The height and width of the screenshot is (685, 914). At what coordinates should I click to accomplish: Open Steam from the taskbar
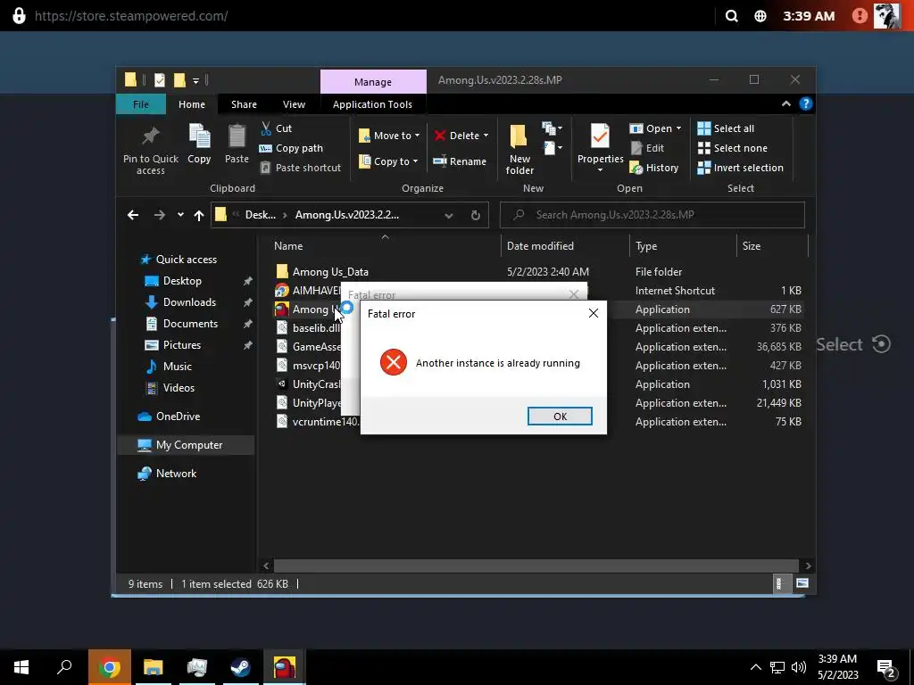[x=240, y=667]
